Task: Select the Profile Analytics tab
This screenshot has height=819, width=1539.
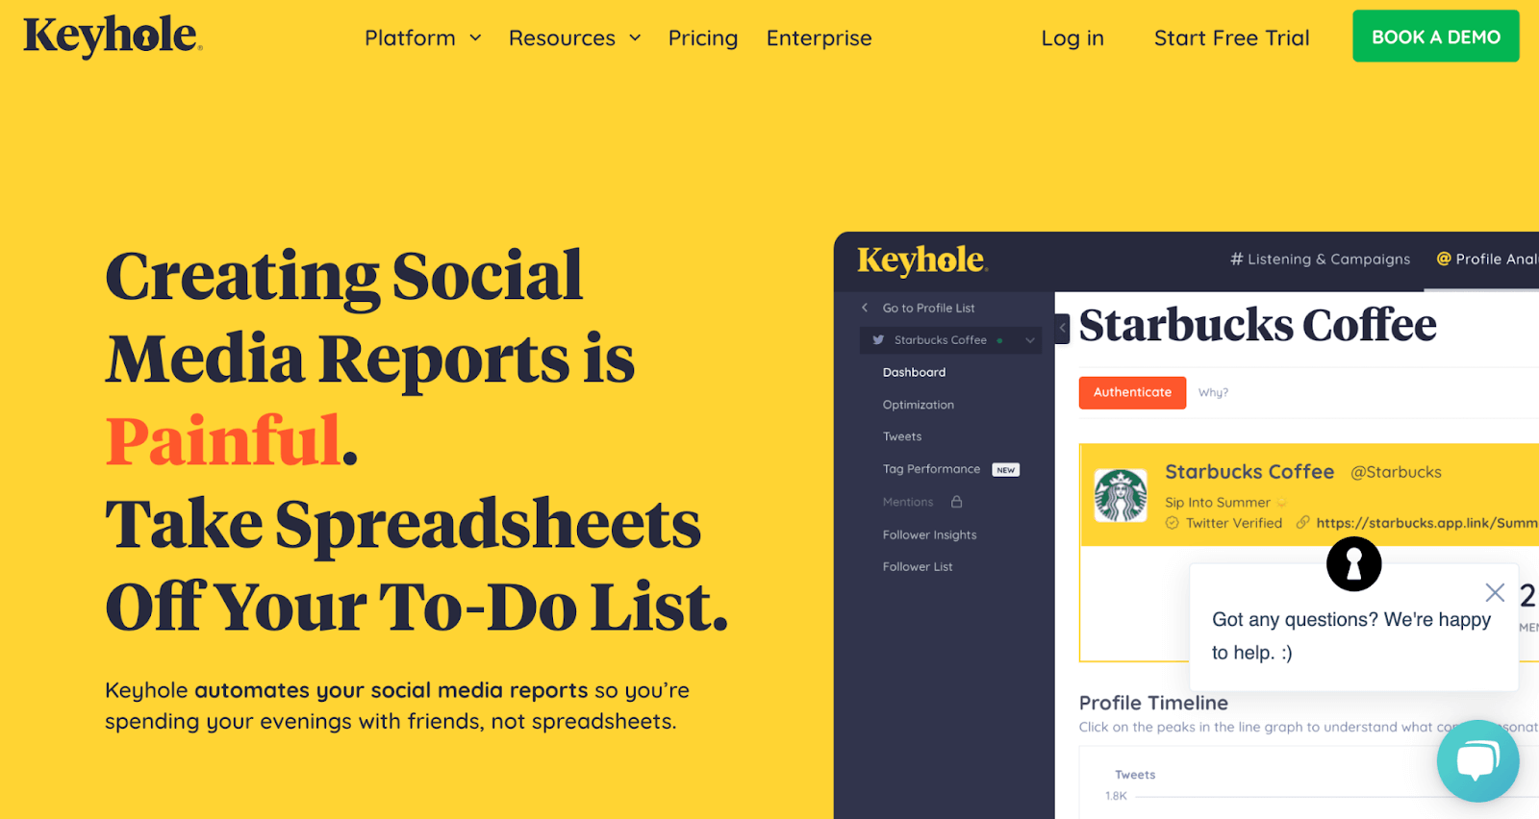Action: click(1487, 259)
